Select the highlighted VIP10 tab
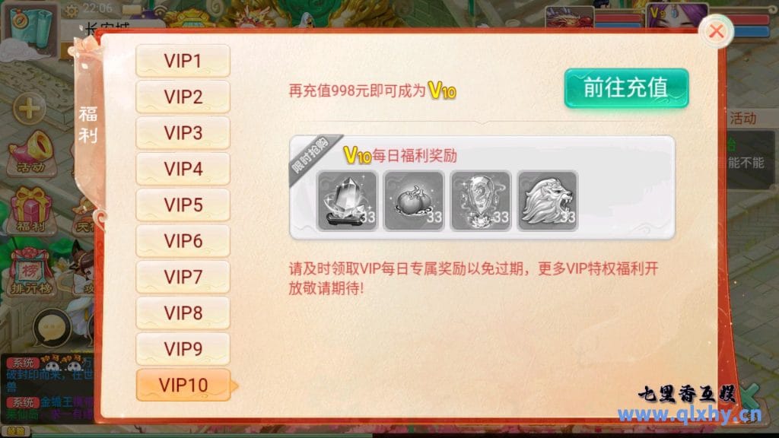 (183, 385)
